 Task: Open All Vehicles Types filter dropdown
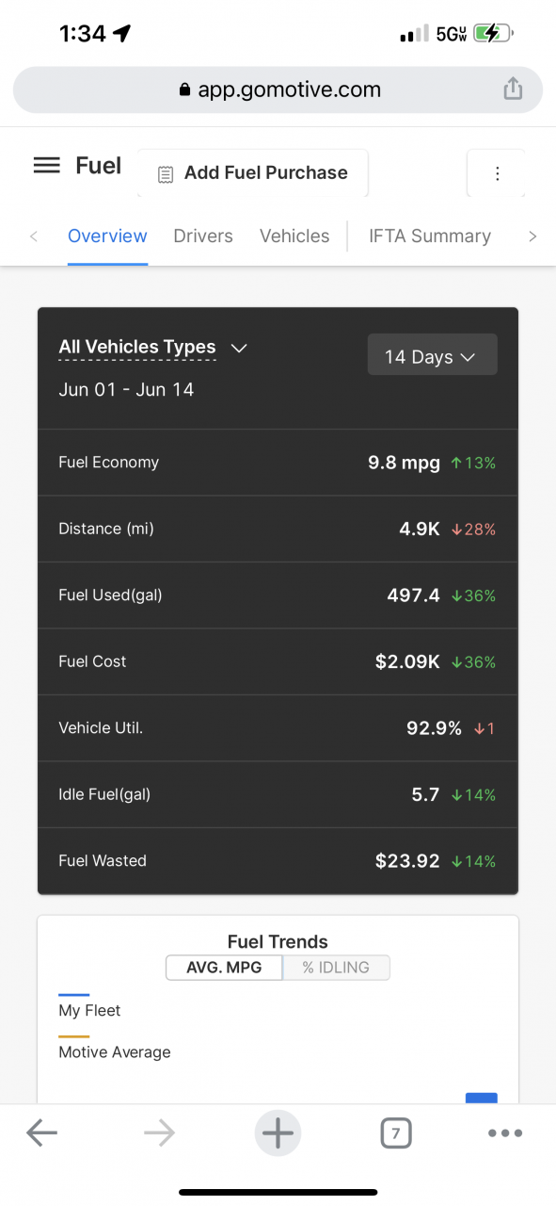click(x=153, y=347)
